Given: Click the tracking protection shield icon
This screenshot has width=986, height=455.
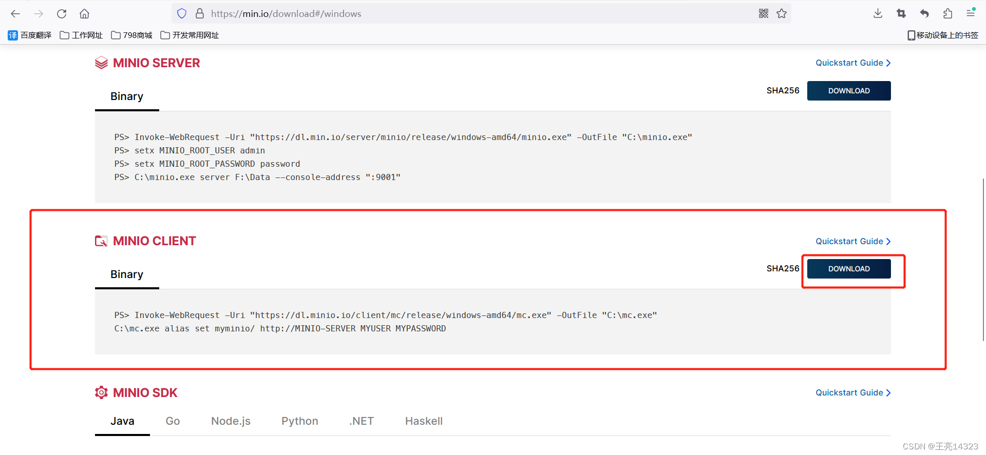Looking at the screenshot, I should 182,14.
